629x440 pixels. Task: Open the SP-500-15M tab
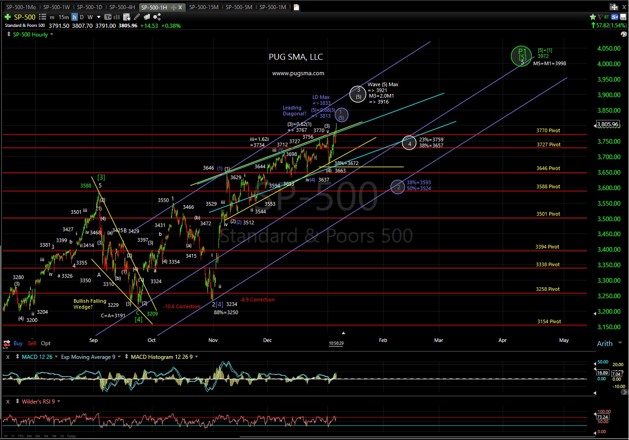[203, 7]
